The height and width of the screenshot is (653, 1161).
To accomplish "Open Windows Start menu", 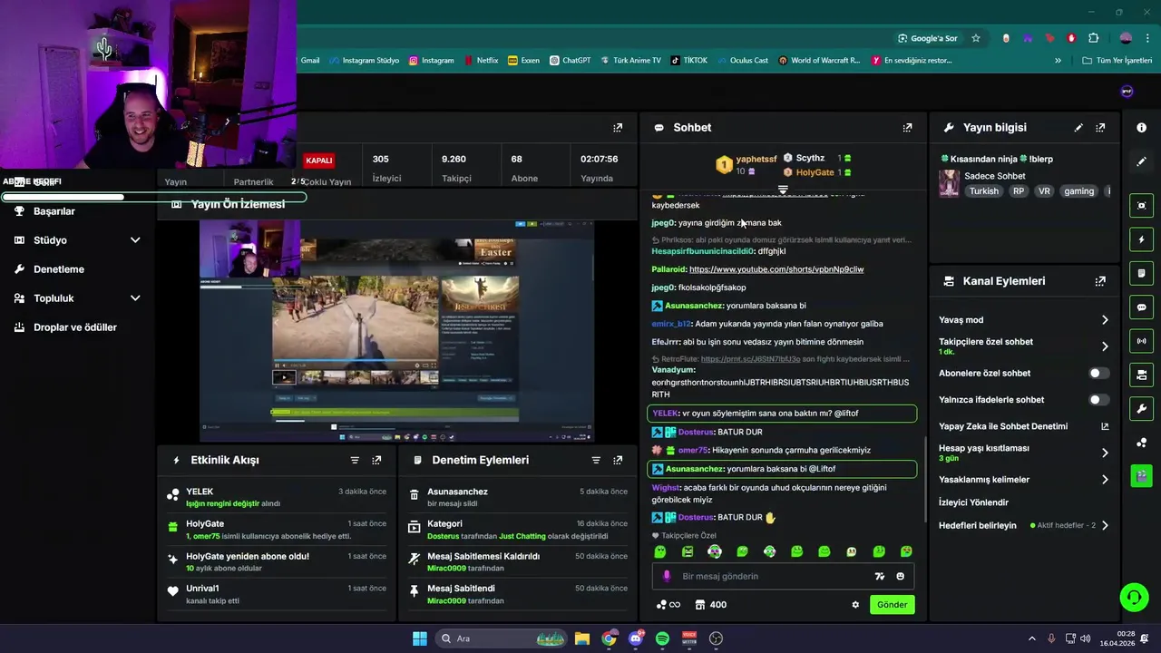I will (420, 638).
